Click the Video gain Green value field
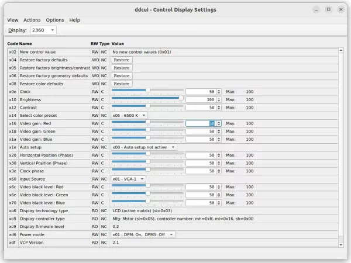Image resolution: width=351 pixels, height=263 pixels. pos(201,131)
